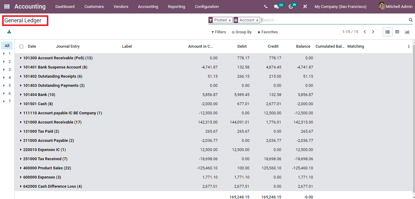This screenshot has height=199, width=415.
Task: Open the Group By dropdown
Action: [x=241, y=32]
